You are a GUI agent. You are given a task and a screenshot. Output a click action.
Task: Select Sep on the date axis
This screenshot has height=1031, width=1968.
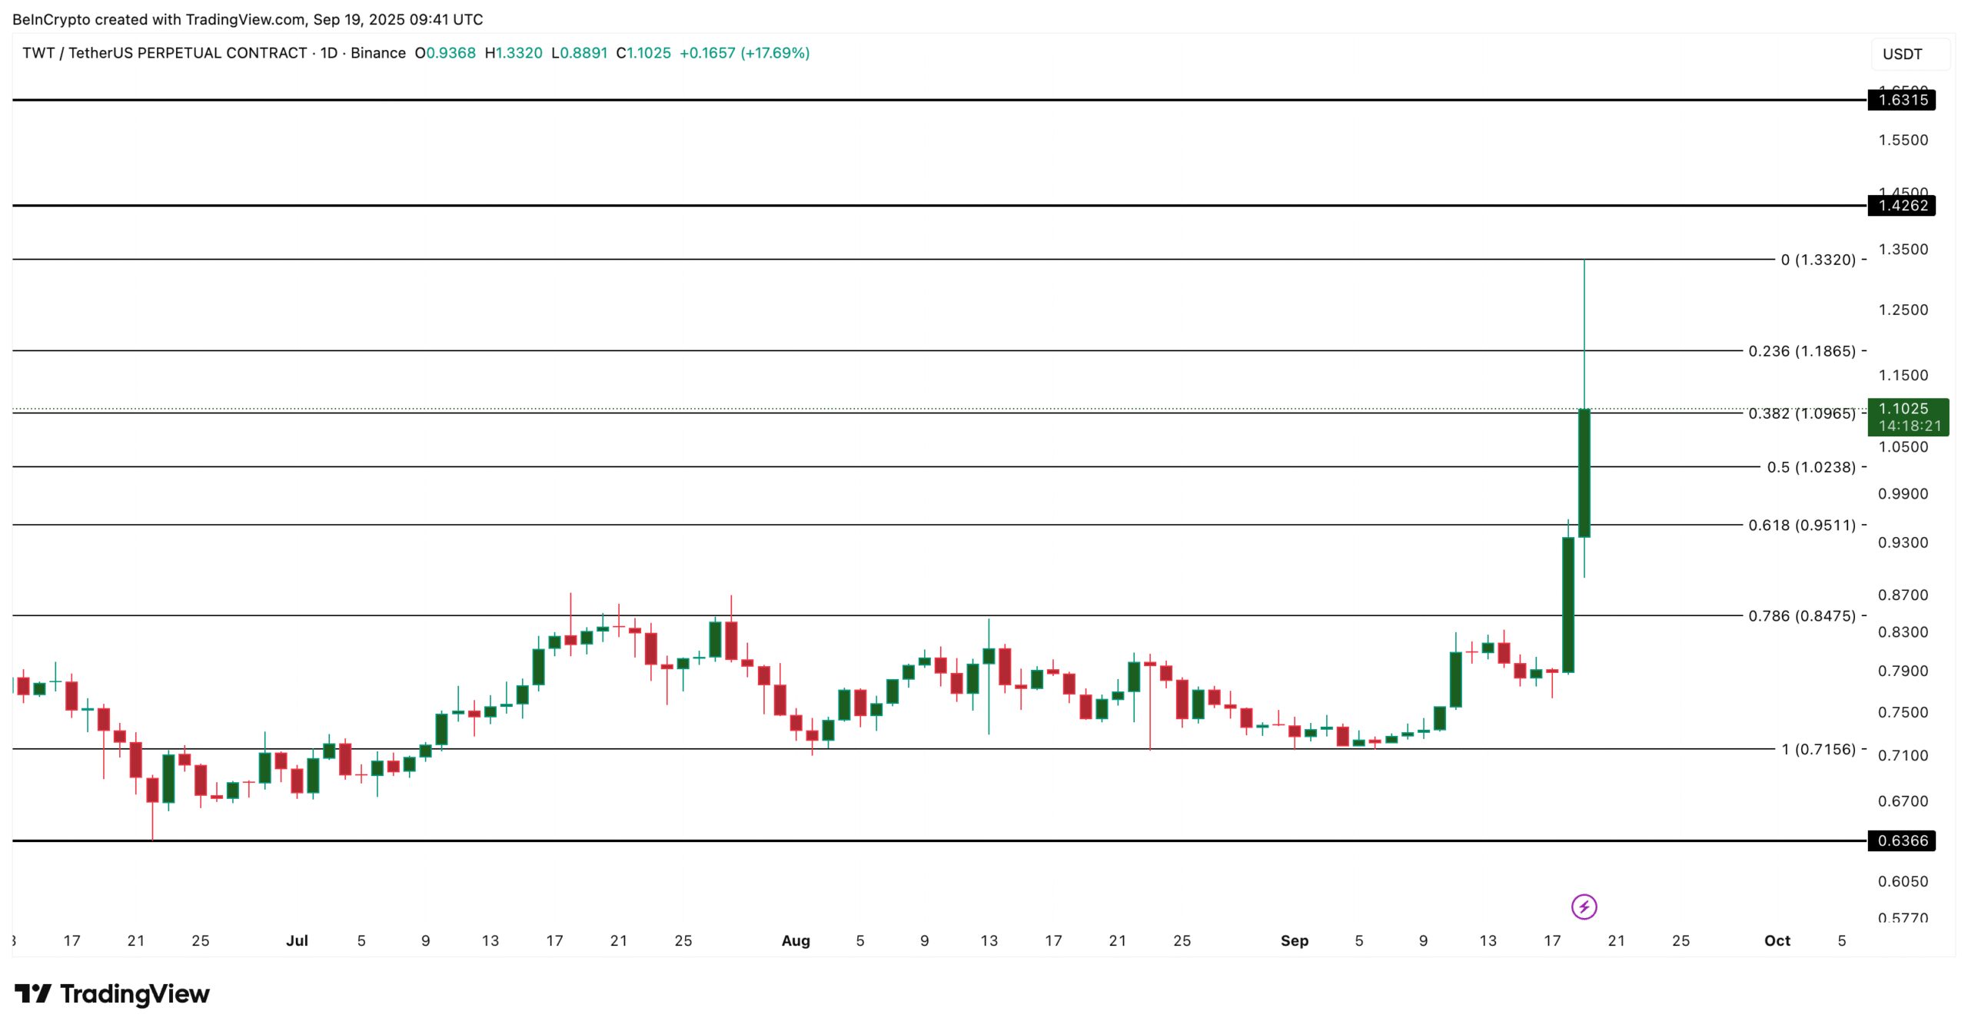pos(1296,940)
